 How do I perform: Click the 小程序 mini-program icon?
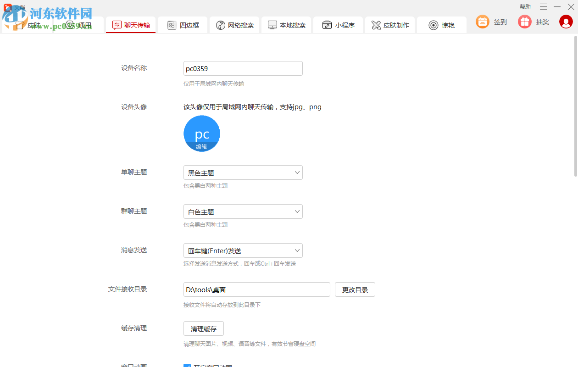tap(327, 25)
